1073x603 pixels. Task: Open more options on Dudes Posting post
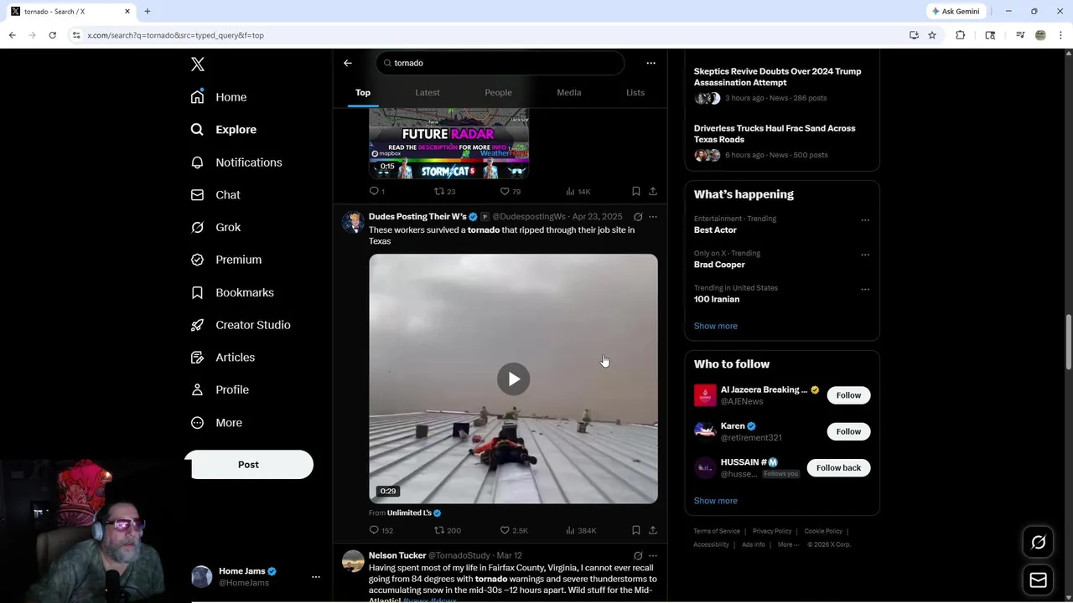tap(653, 217)
